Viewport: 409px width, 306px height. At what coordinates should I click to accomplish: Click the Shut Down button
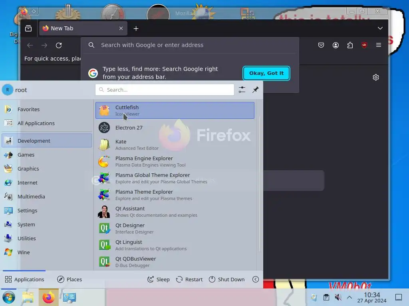tap(227, 279)
